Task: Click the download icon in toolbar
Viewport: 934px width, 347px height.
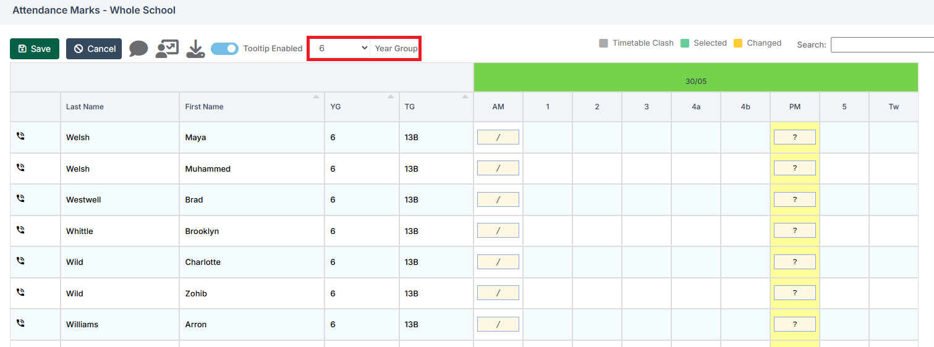Action: [195, 49]
